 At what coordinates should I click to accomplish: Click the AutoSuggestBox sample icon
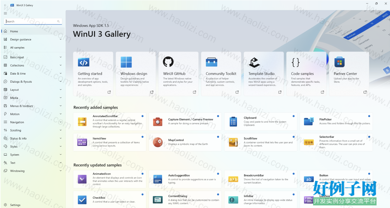158,179
